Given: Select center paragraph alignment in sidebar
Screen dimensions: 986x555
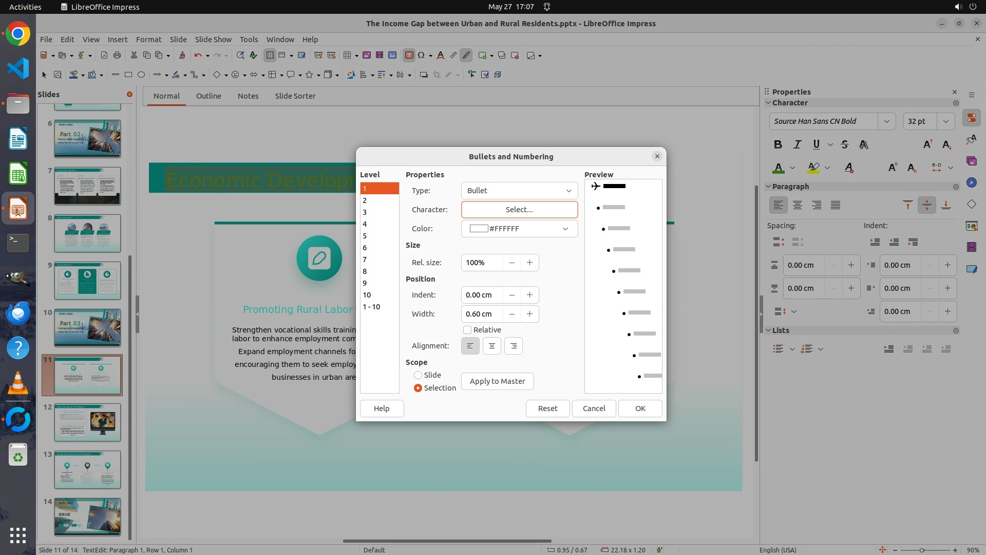Looking at the screenshot, I should pos(798,206).
